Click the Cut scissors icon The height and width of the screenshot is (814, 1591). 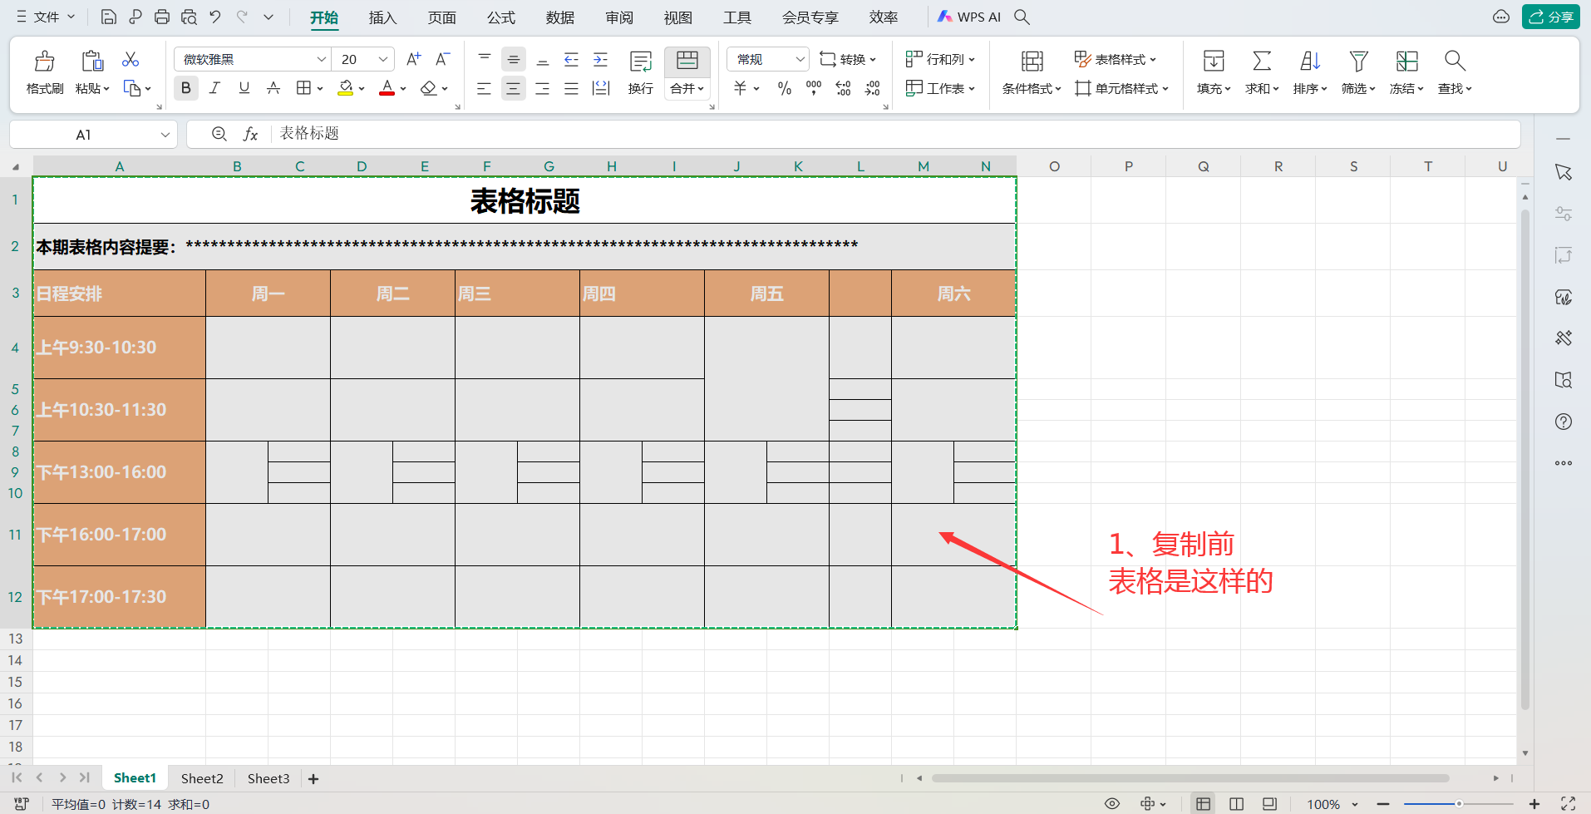[x=131, y=60]
